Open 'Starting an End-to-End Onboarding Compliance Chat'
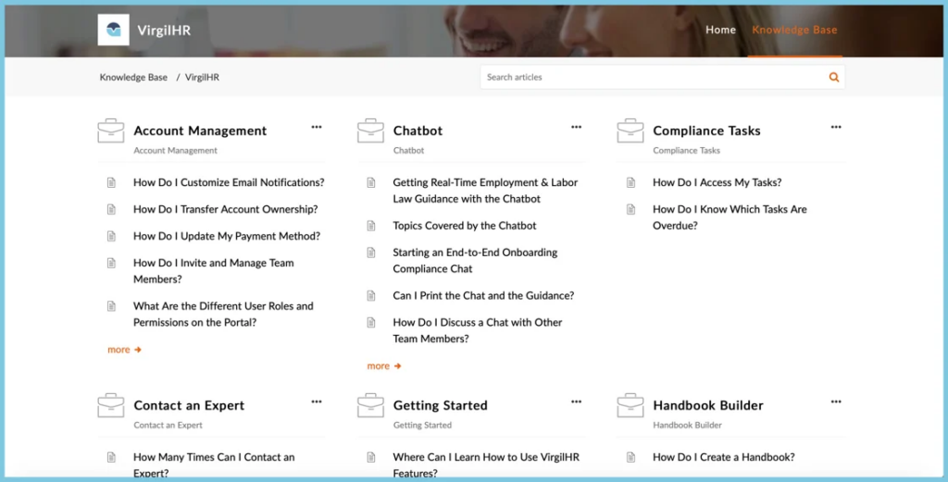The height and width of the screenshot is (482, 948). tap(475, 260)
